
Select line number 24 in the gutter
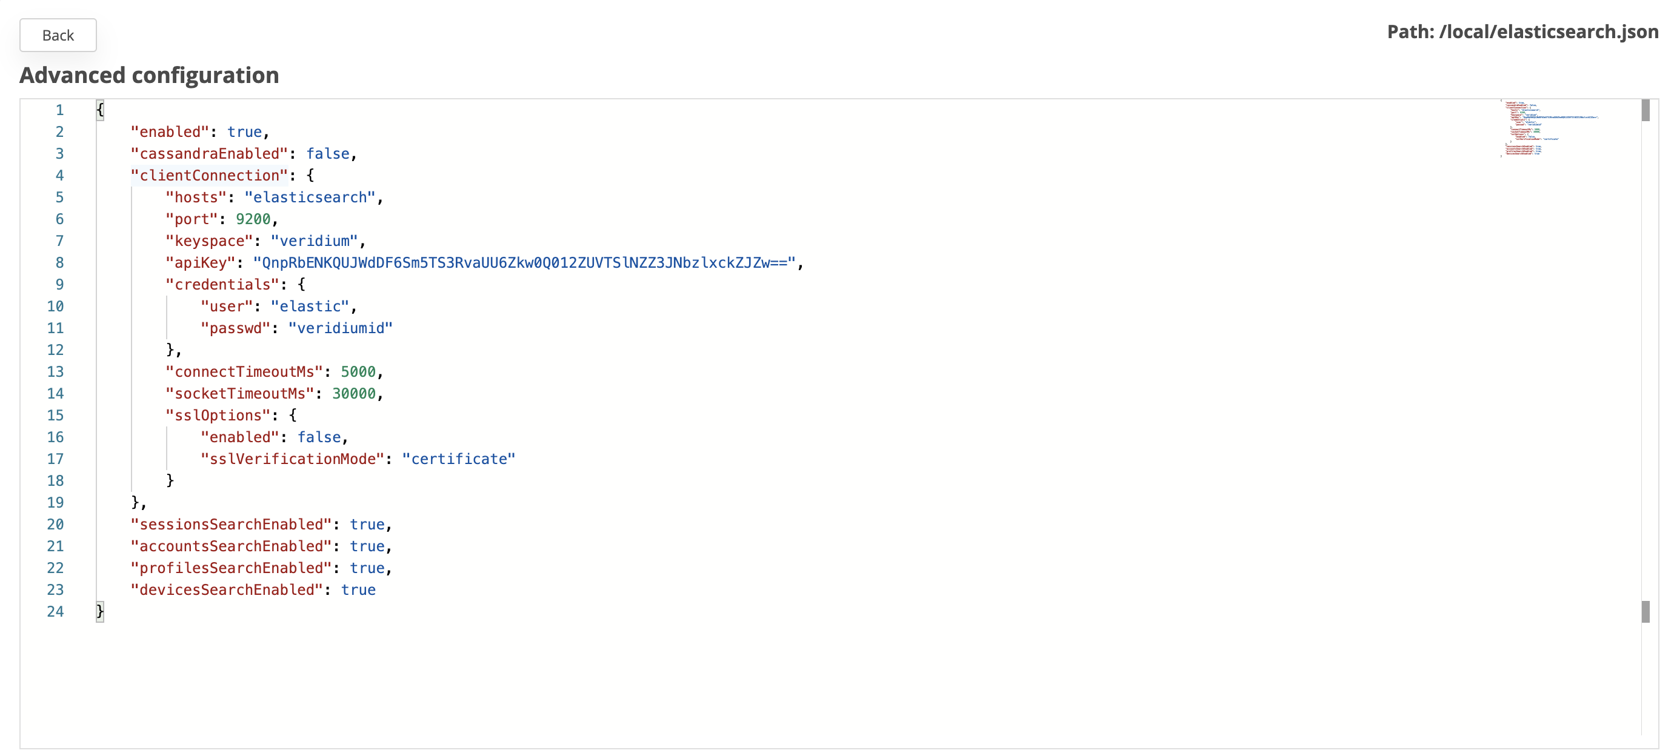pos(55,611)
